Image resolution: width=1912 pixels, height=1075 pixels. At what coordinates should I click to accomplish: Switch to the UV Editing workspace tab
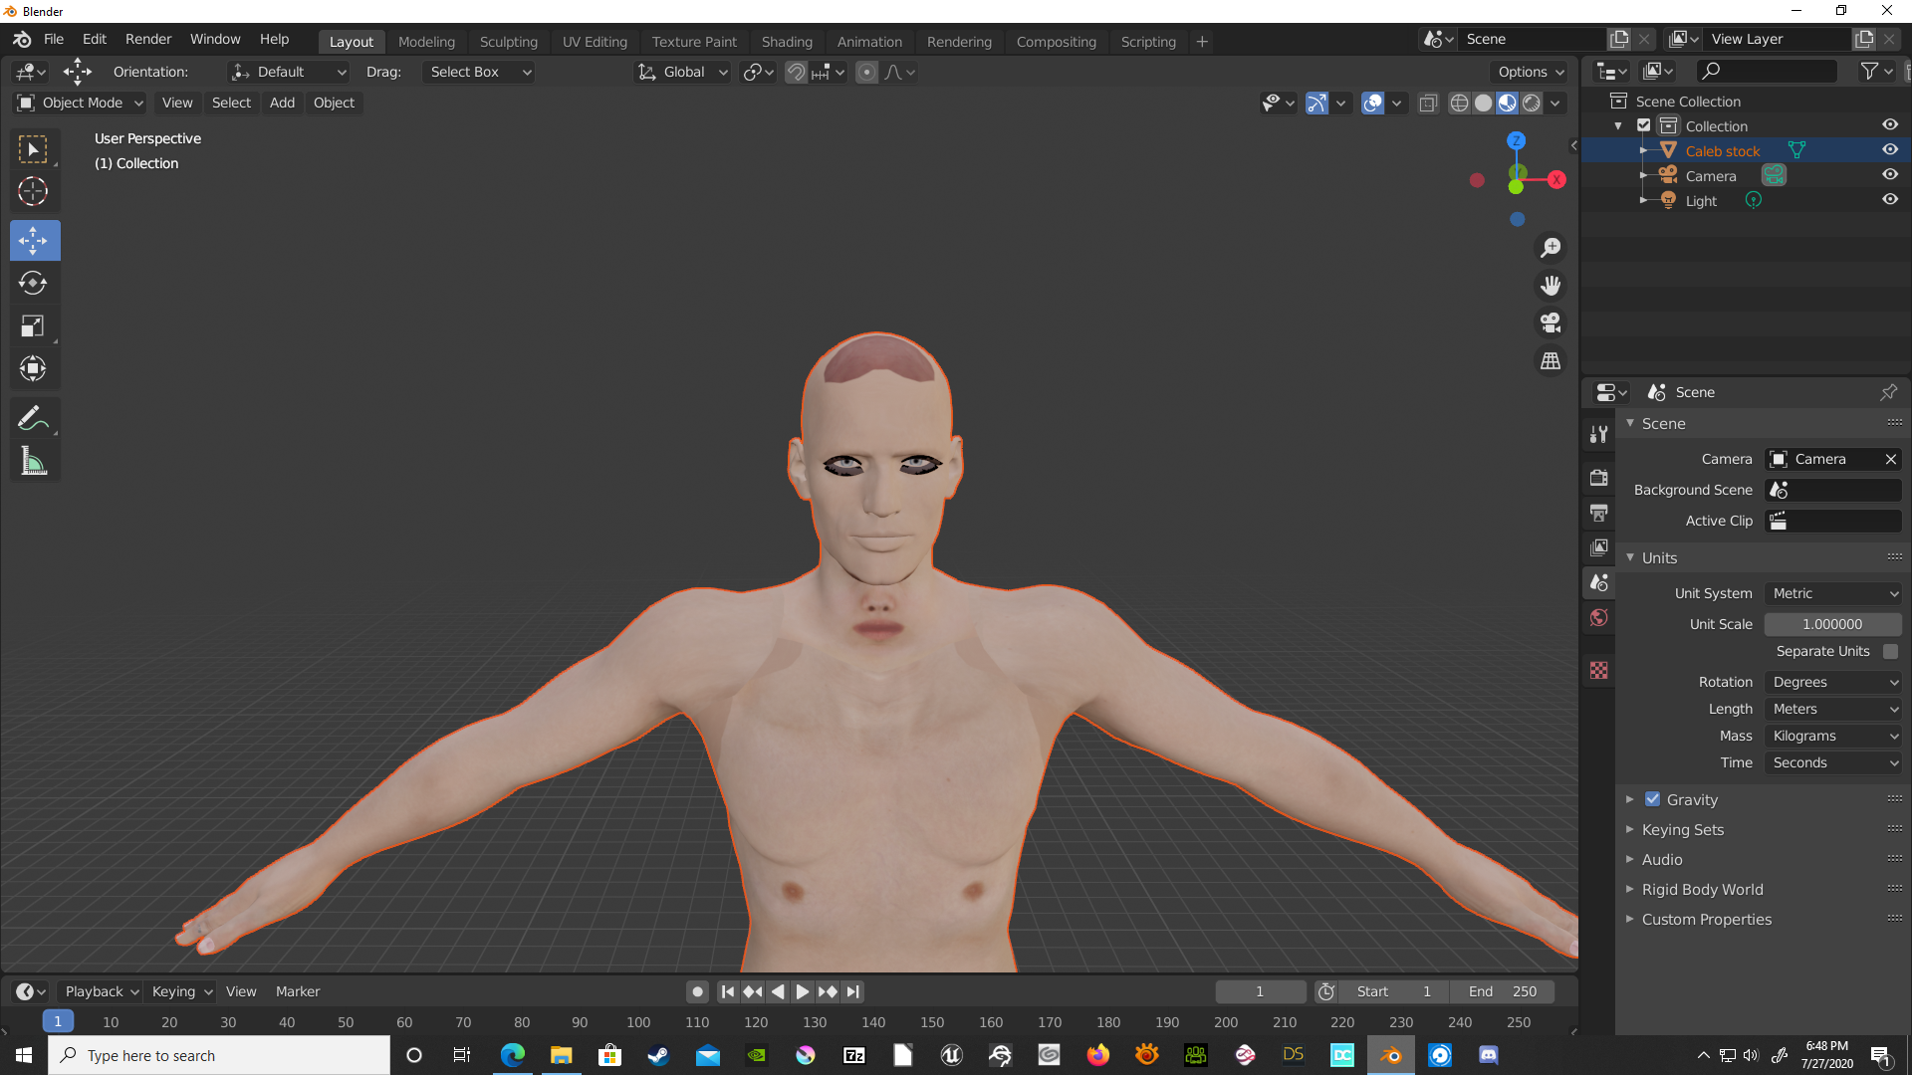pos(595,42)
